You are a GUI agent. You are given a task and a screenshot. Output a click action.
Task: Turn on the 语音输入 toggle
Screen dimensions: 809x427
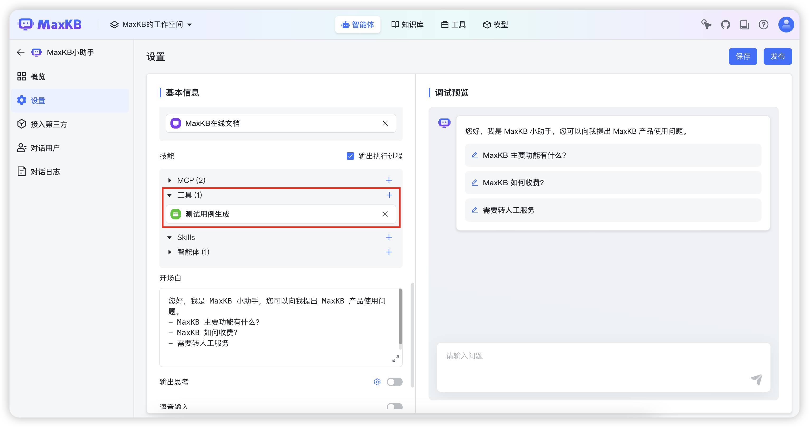point(394,406)
